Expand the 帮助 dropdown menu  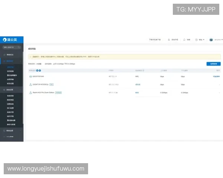201,40
